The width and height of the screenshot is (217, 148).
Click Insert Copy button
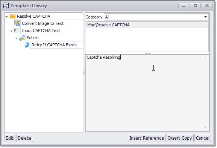pos(180,138)
